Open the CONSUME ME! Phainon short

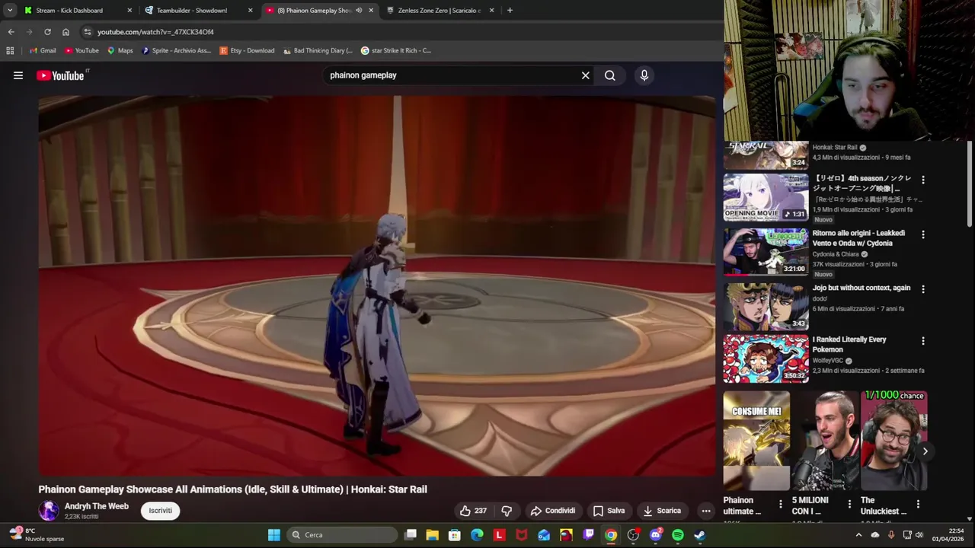tap(756, 441)
